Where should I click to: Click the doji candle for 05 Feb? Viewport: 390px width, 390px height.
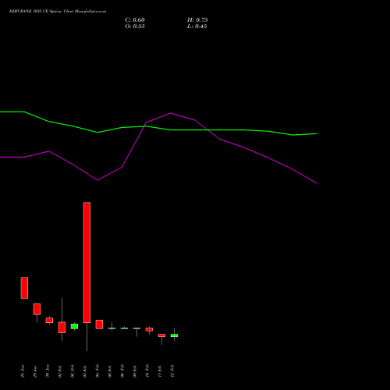[112, 328]
